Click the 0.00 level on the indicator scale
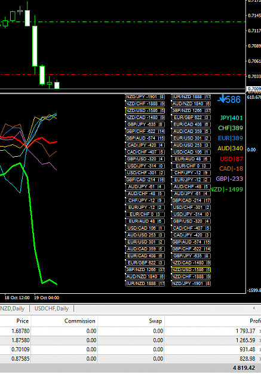This screenshot has height=374, width=261. [x=251, y=150]
